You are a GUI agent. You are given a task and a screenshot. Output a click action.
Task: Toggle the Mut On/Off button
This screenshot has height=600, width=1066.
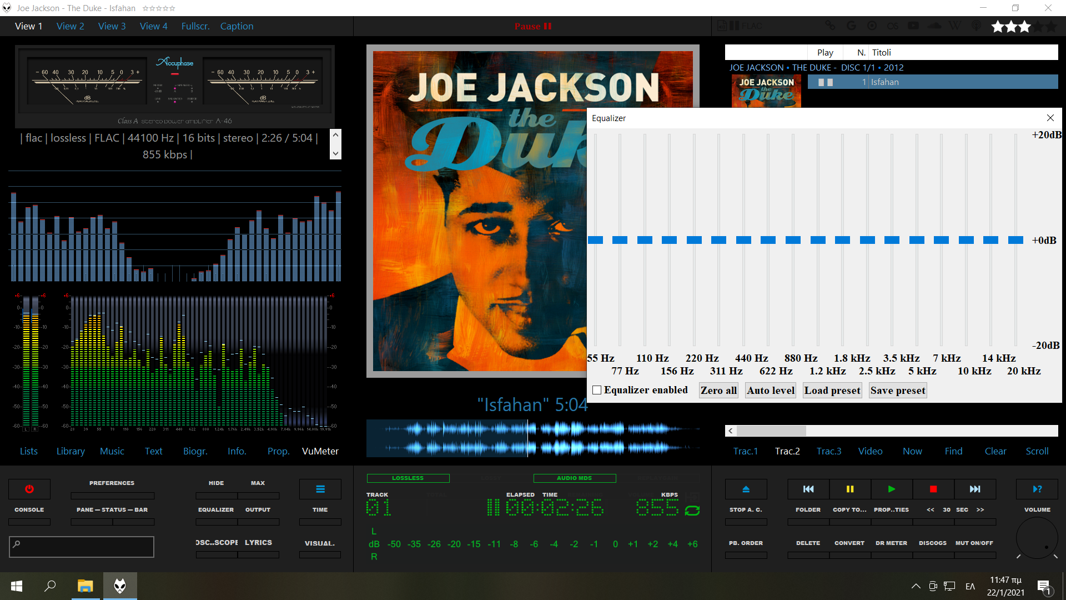[x=974, y=543]
